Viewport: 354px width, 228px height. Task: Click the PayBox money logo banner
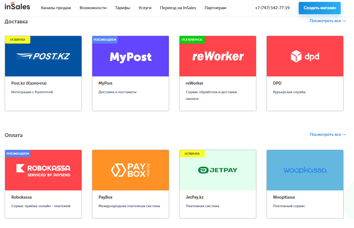coord(131,170)
